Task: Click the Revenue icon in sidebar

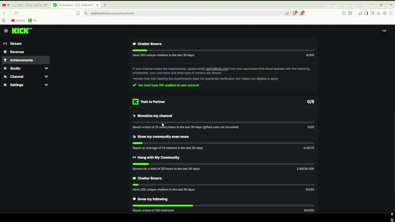Action: pos(5,52)
